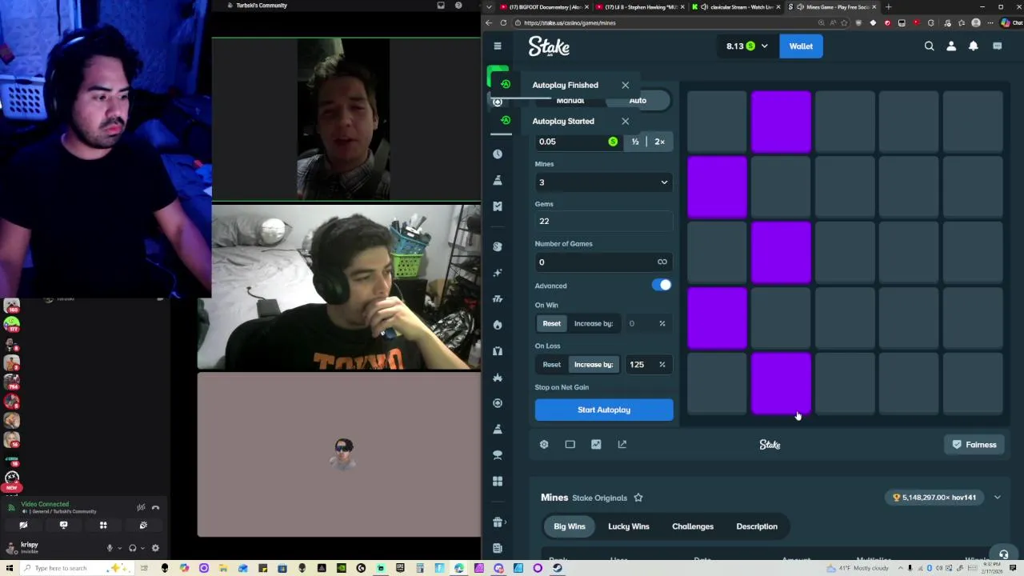Screen dimensions: 1024x576
Task: Open Discord server with 756 badge
Action: pyautogui.click(x=11, y=382)
